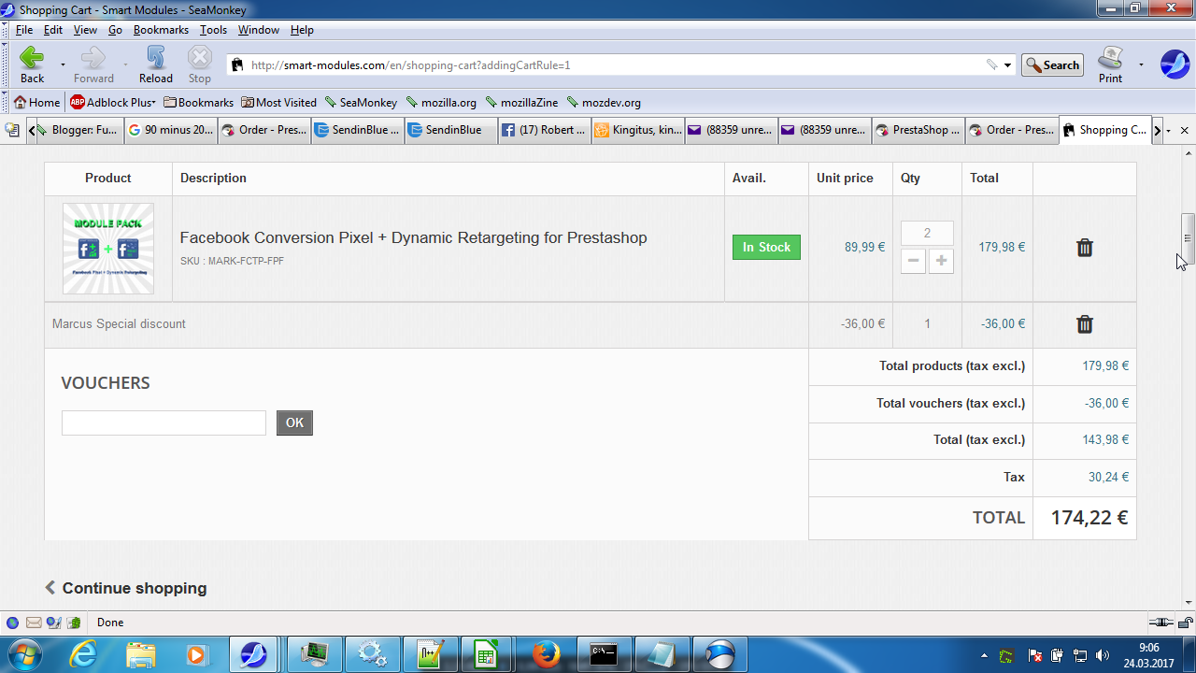
Task: Open the Window menu
Action: pyautogui.click(x=258, y=30)
